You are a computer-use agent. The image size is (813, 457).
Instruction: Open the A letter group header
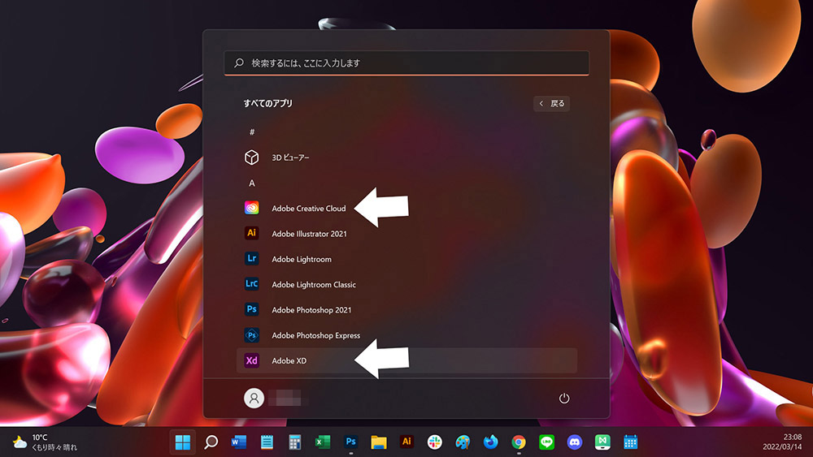(x=252, y=183)
